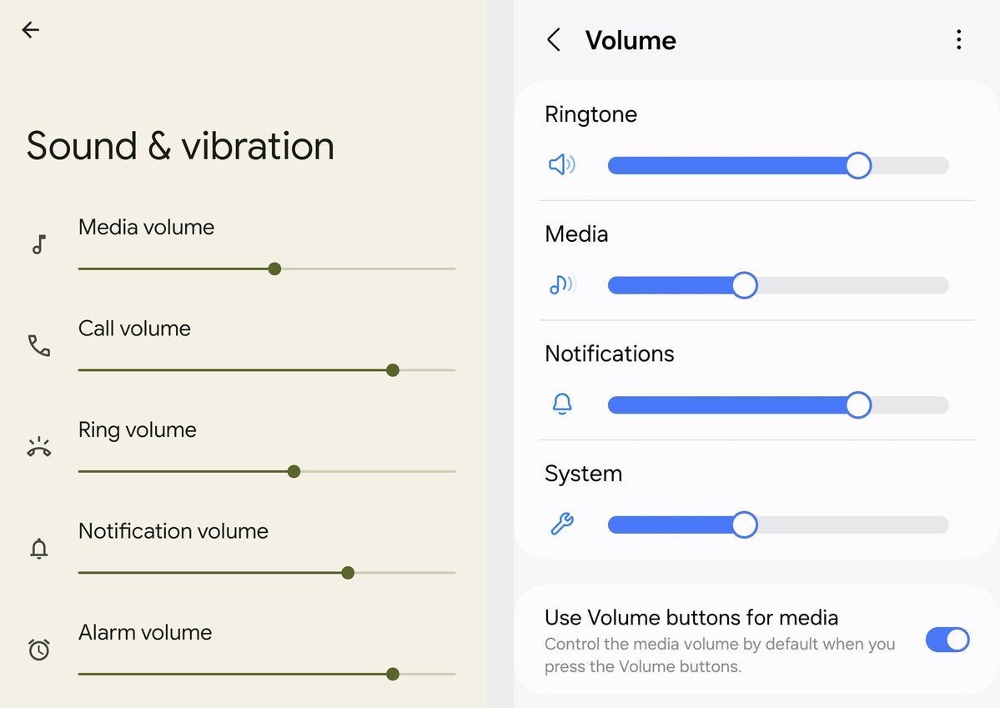Screen dimensions: 1000x708
Task: Click the System slider knob
Action: click(744, 525)
